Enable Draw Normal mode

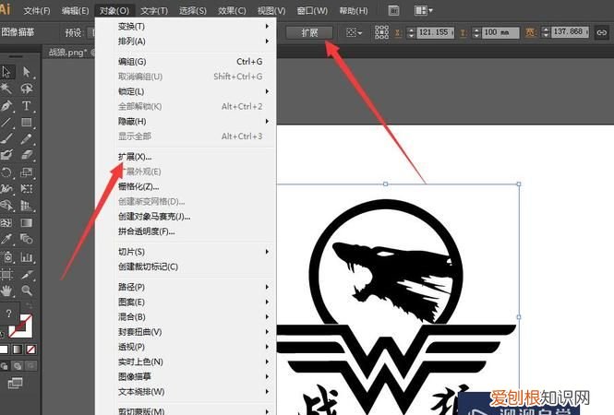point(4,366)
